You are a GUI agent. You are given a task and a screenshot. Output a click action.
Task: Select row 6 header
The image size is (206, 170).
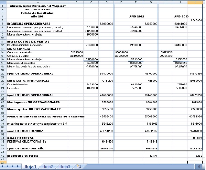(x=3, y=24)
